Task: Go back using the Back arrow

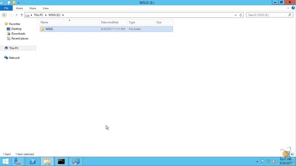Action: 4,15
